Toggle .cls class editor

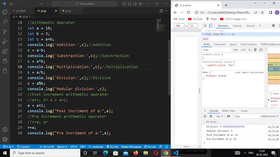tap(243, 50)
